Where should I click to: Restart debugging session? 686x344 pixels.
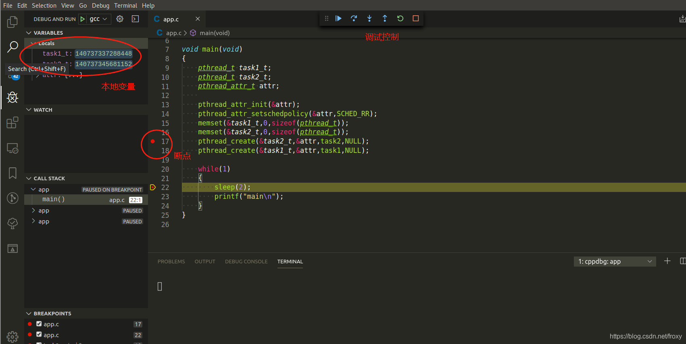[400, 19]
